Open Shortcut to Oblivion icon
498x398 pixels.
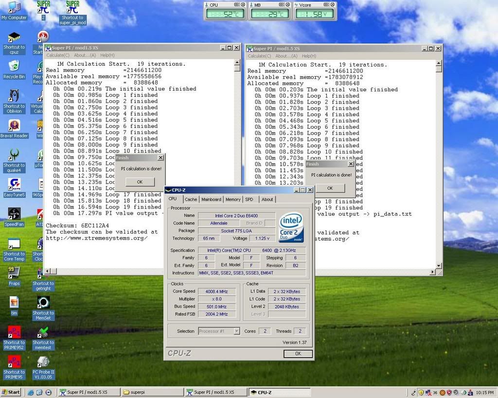click(x=14, y=96)
